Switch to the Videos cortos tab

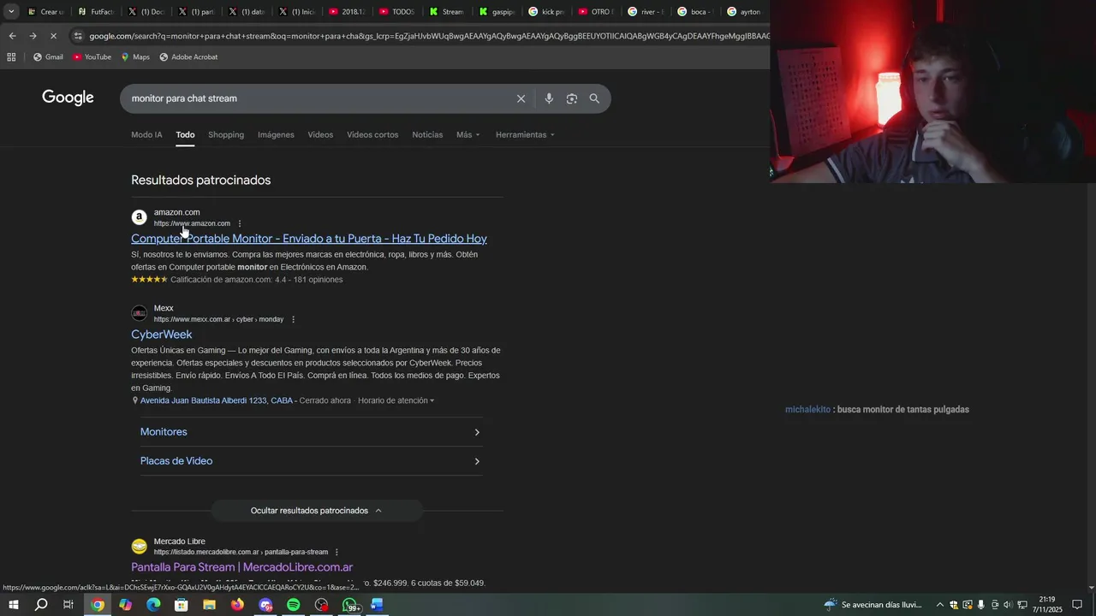(x=372, y=134)
